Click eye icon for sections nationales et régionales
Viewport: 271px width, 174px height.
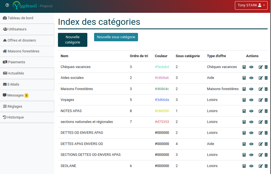pos(251,122)
